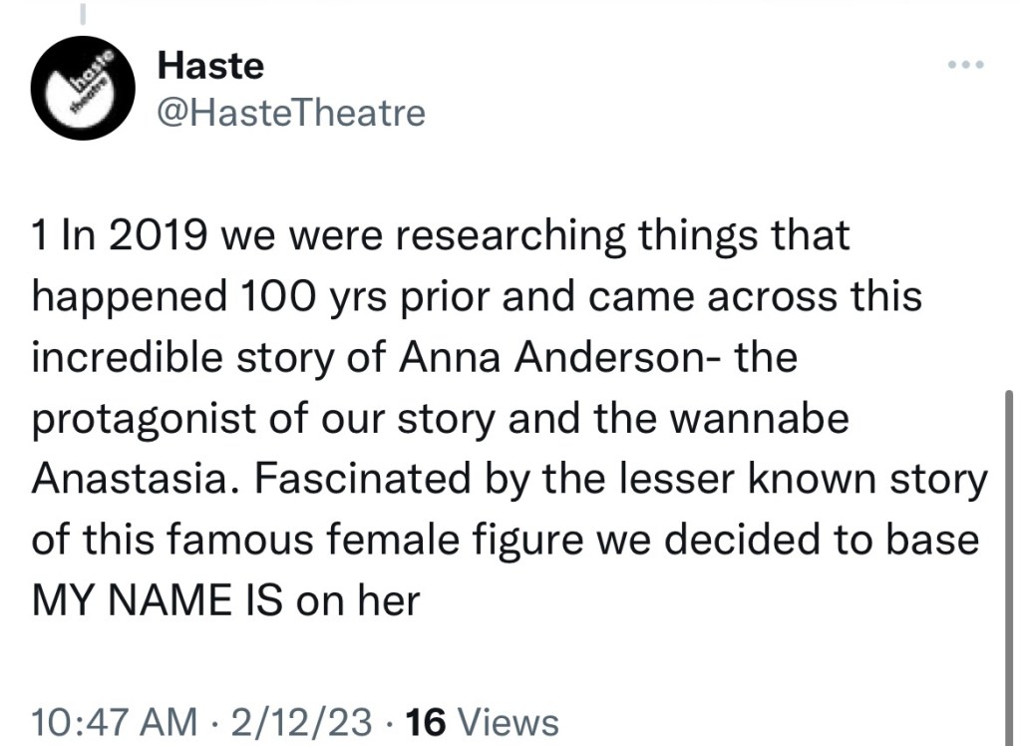Click the thread connector line above avatar

tap(83, 12)
